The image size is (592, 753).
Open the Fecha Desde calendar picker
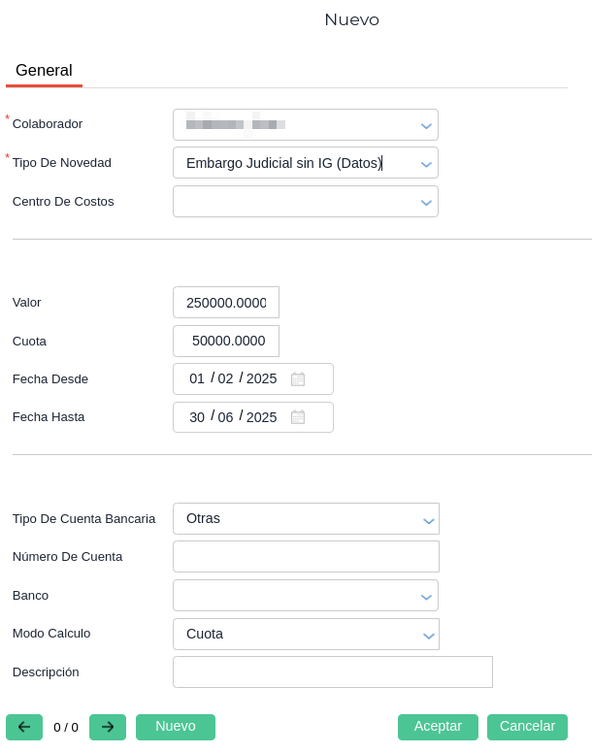coord(298,379)
